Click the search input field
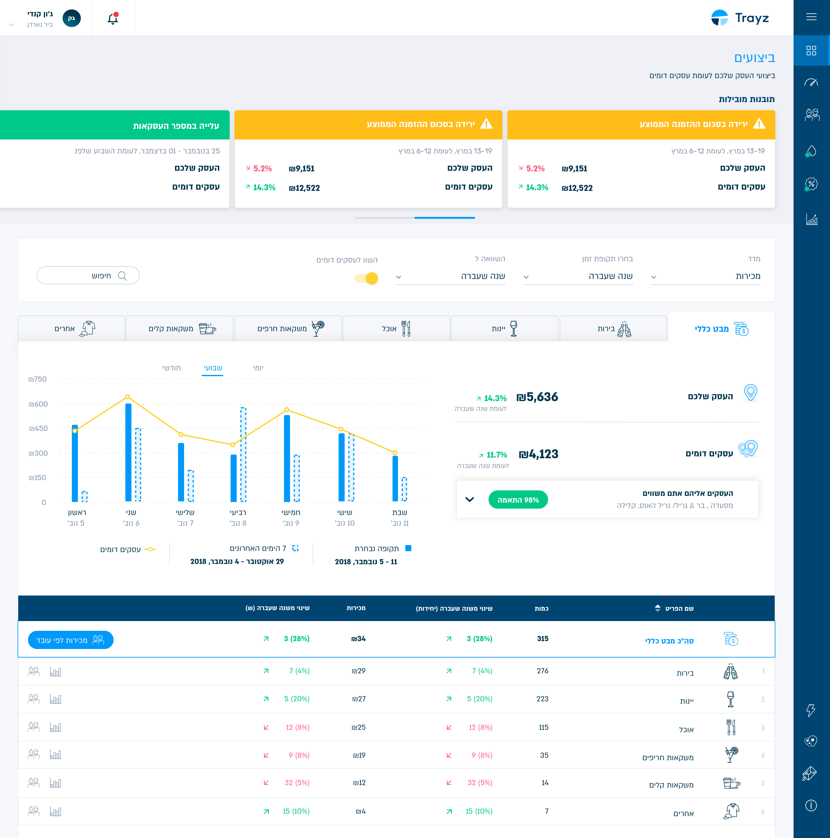830x838 pixels. click(x=88, y=275)
